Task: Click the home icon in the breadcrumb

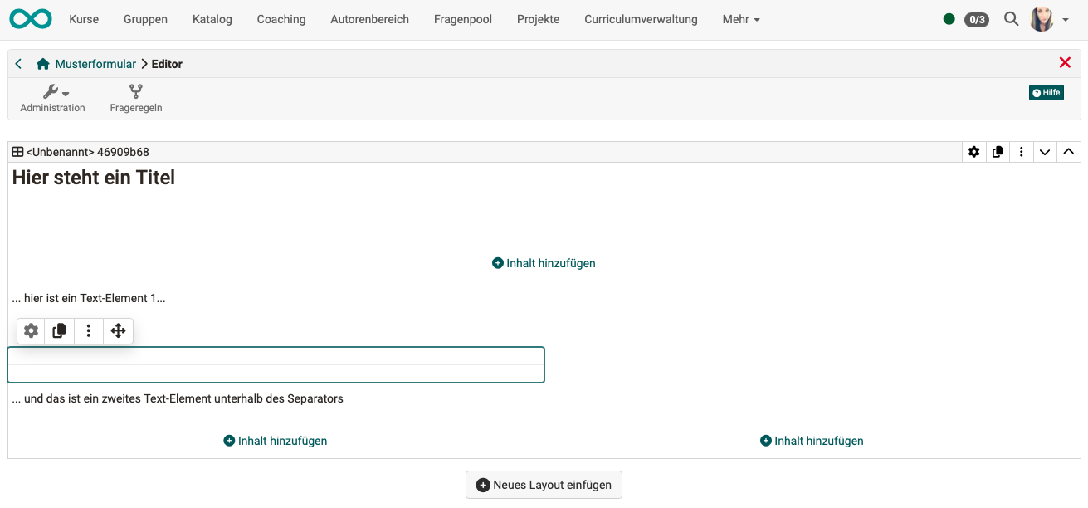Action: click(x=42, y=63)
